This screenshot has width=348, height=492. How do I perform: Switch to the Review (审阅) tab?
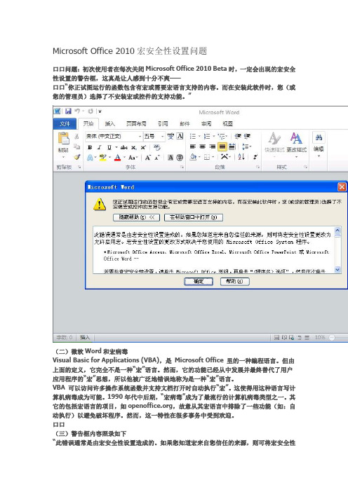click(x=206, y=123)
